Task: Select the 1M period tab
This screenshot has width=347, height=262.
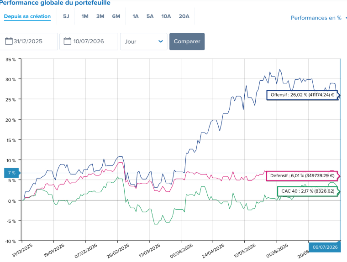Action: (85, 16)
